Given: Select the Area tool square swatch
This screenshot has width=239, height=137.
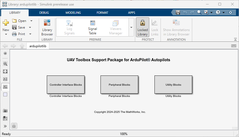Looking at the screenshot, I should coord(5,94).
